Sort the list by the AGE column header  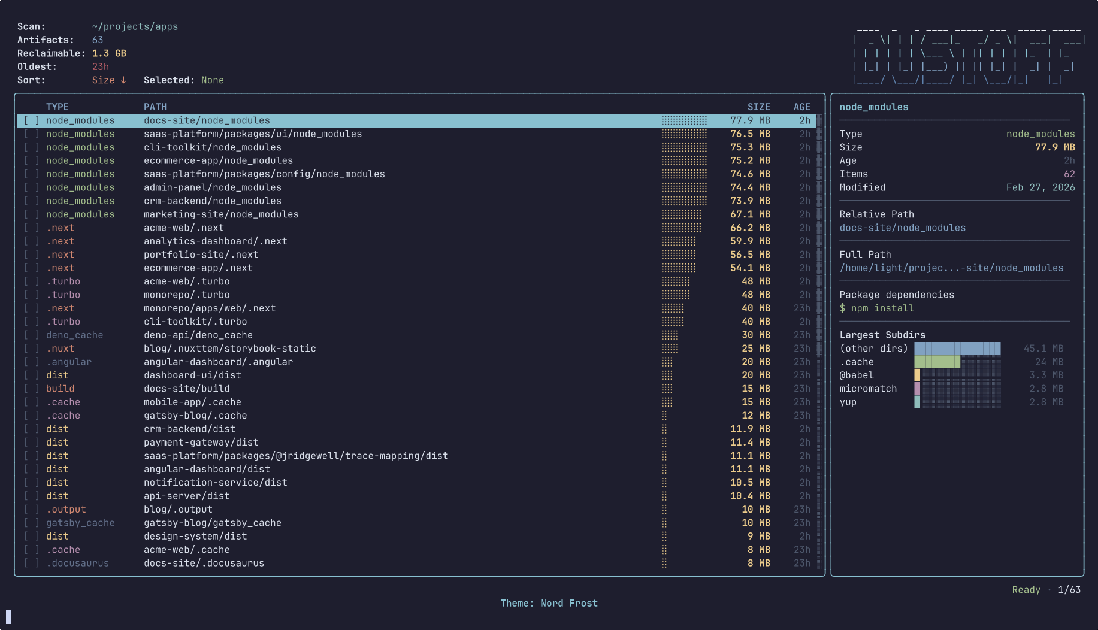[x=802, y=106]
